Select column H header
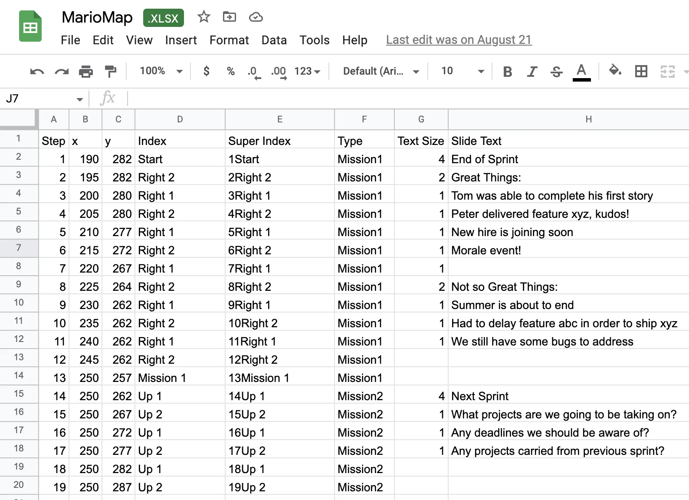Screen dimensions: 689x500 568,119
